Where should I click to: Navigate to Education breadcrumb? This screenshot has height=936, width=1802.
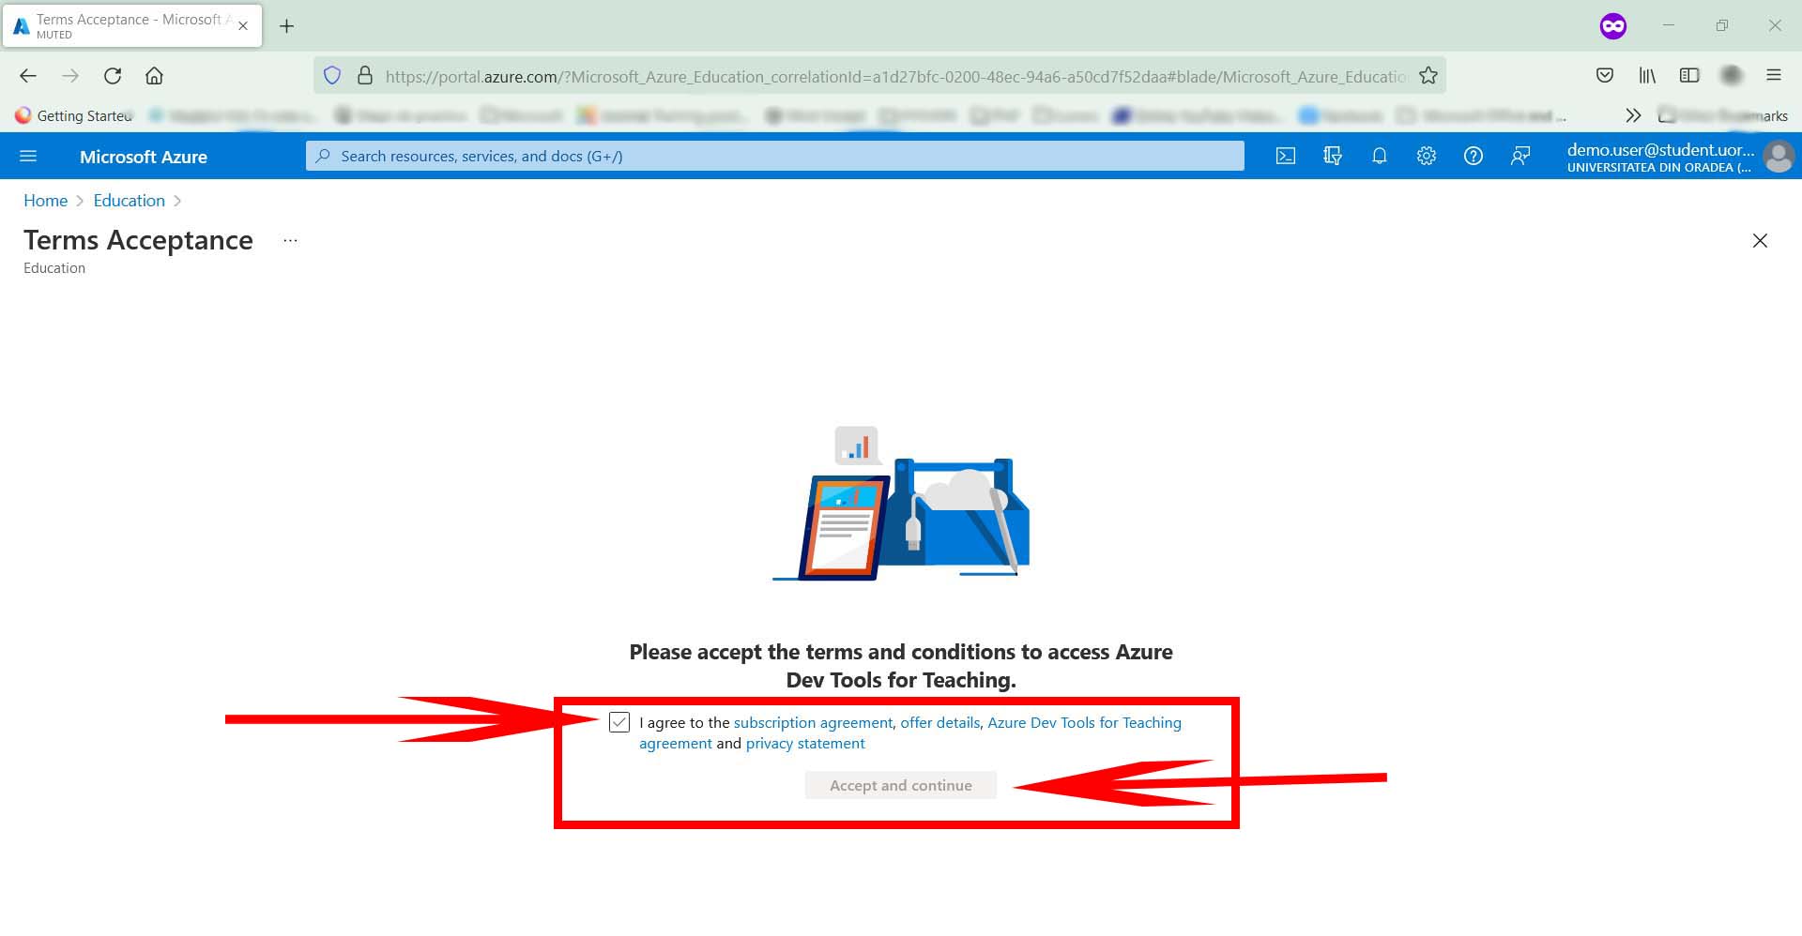coord(130,201)
